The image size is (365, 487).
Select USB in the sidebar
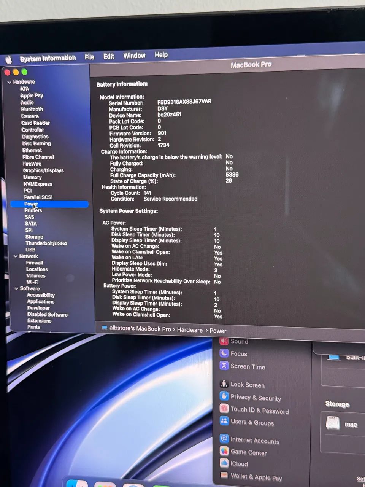[30, 250]
